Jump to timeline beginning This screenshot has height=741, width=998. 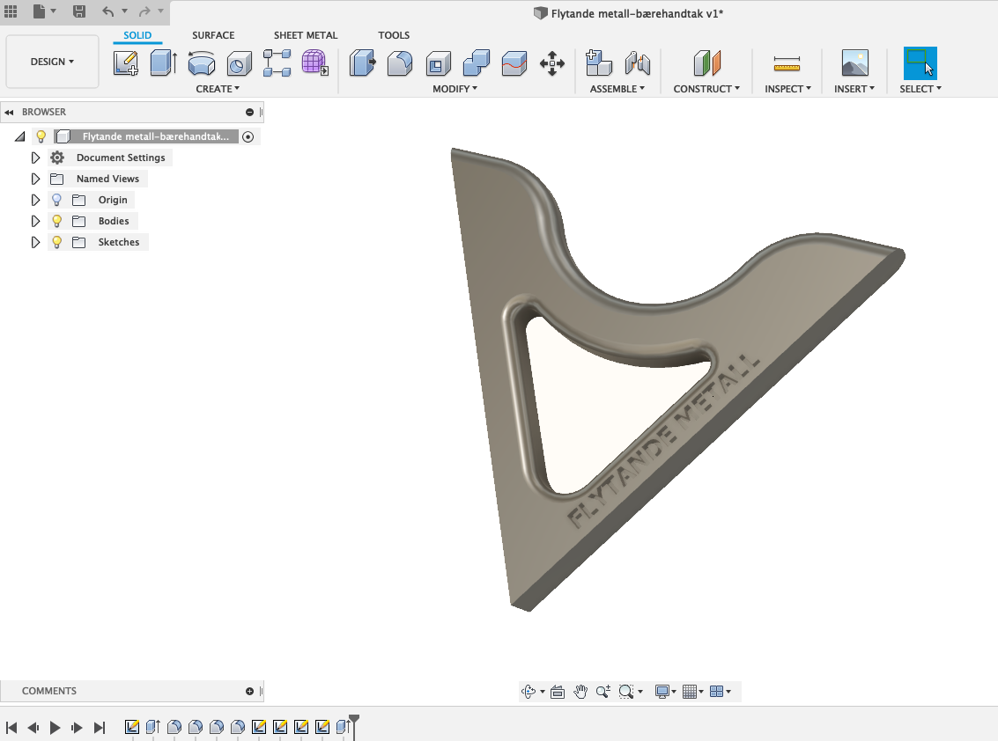click(x=11, y=728)
